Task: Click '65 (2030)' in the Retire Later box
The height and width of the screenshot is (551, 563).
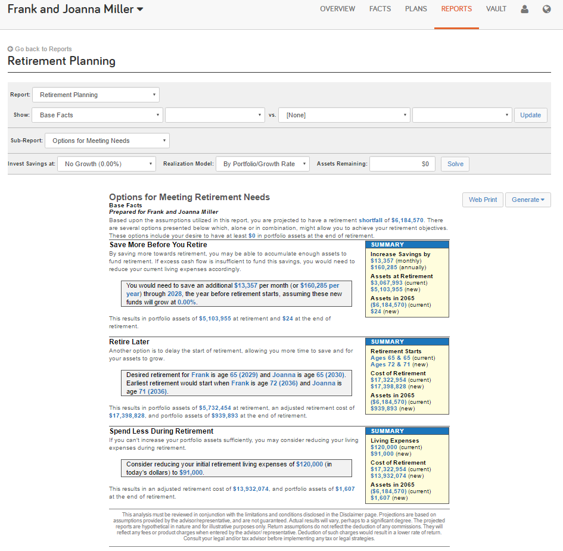Action: (330, 375)
